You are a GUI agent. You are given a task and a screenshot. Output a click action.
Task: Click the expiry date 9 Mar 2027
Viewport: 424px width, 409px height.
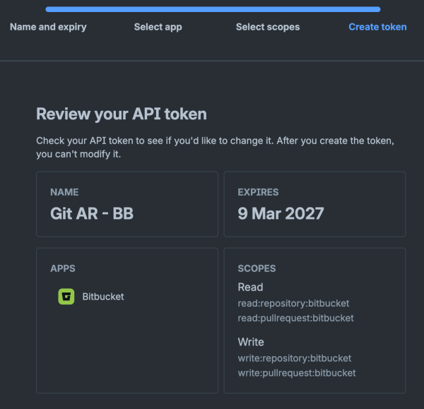point(281,213)
